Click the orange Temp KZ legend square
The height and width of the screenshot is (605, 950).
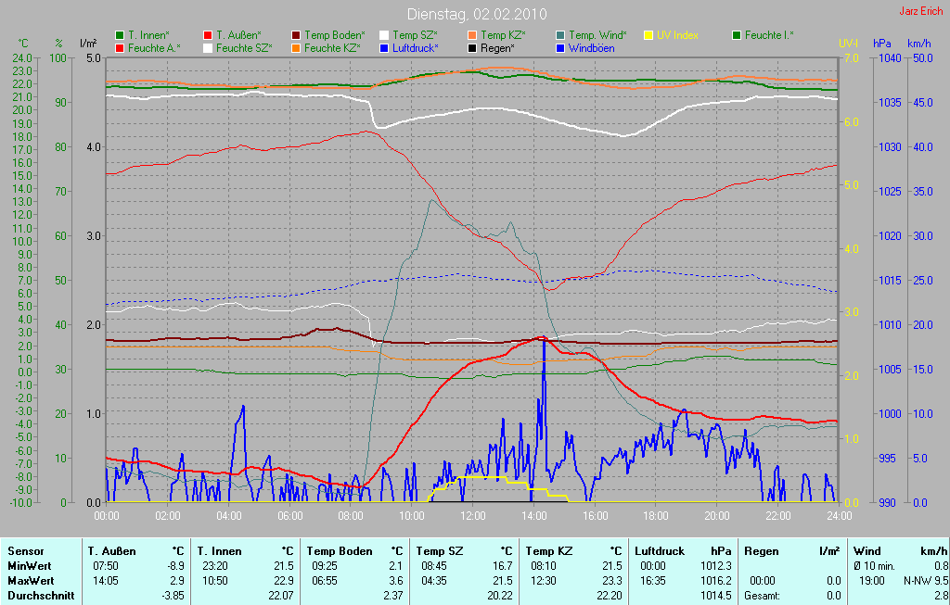[472, 35]
